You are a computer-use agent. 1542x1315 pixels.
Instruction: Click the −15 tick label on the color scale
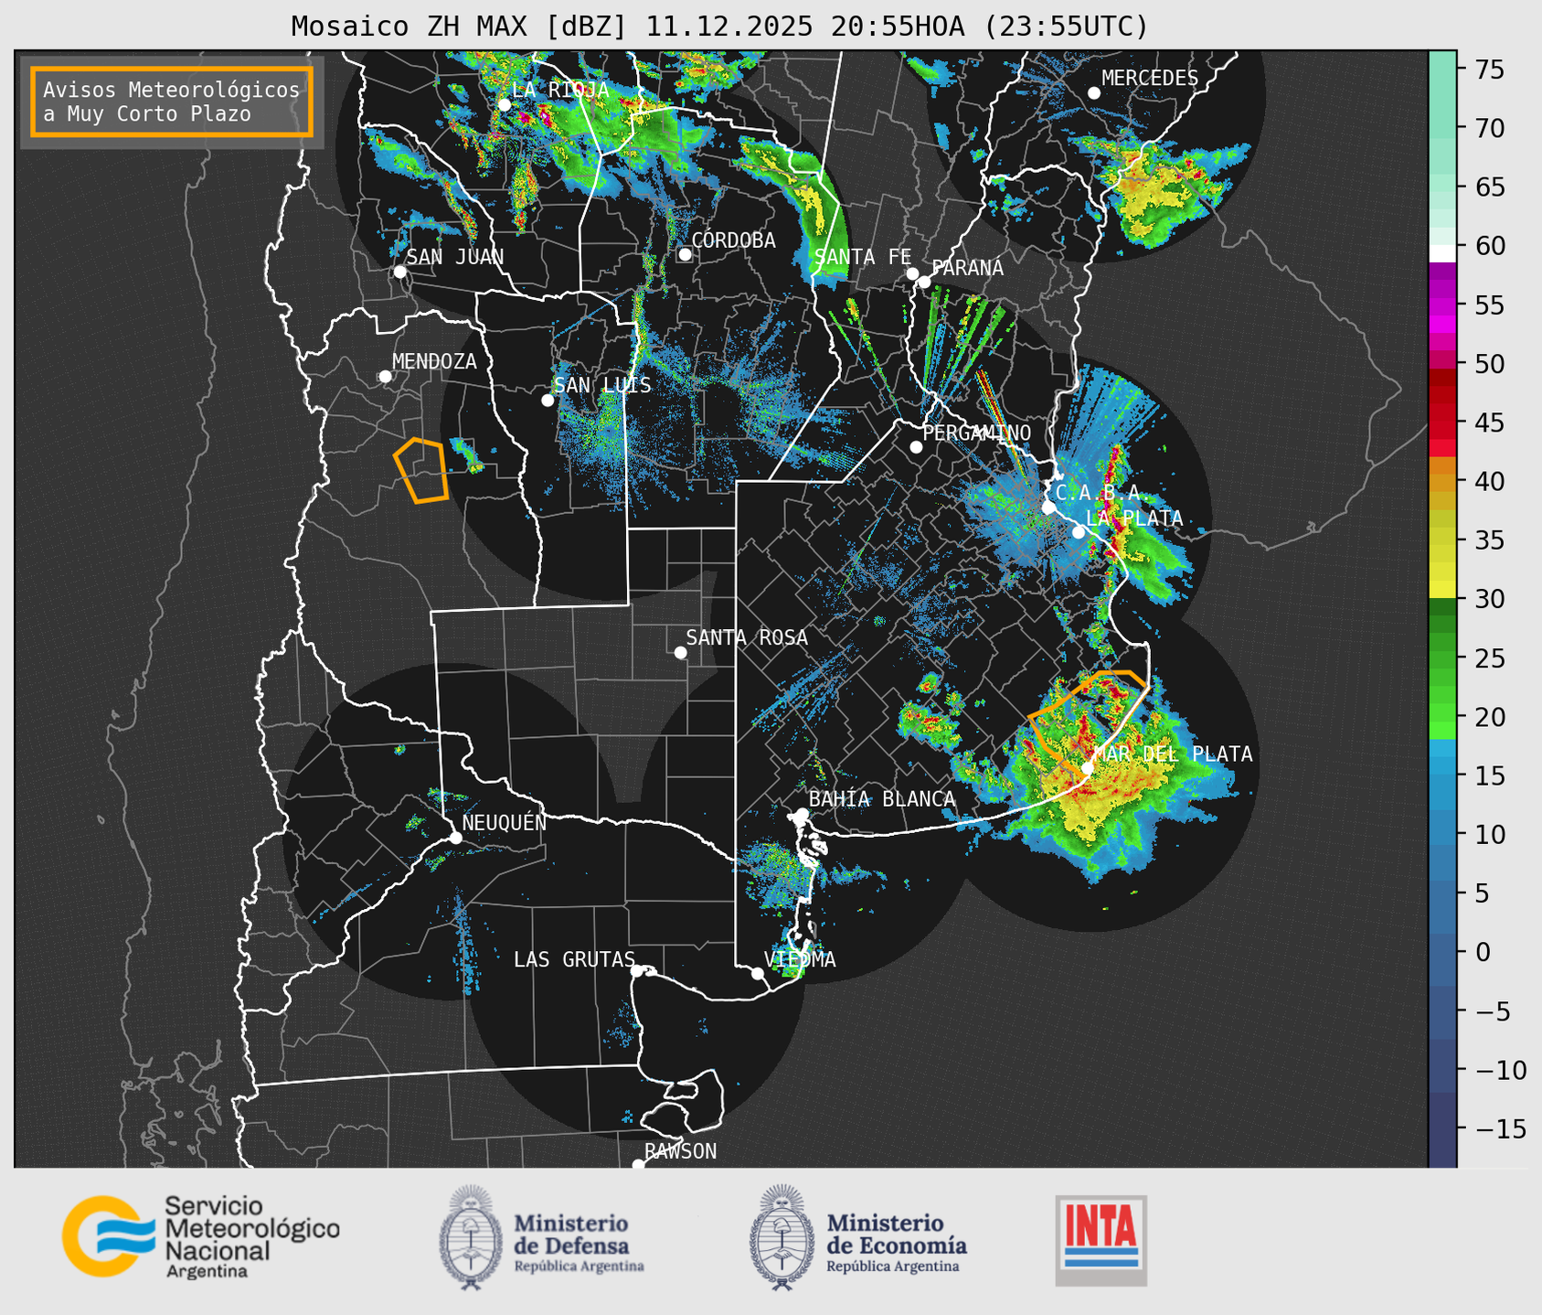tap(1500, 1128)
